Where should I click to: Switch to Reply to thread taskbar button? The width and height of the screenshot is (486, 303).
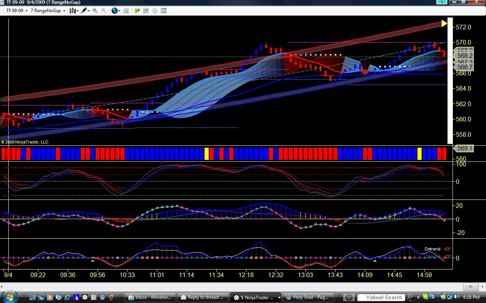tap(203, 297)
